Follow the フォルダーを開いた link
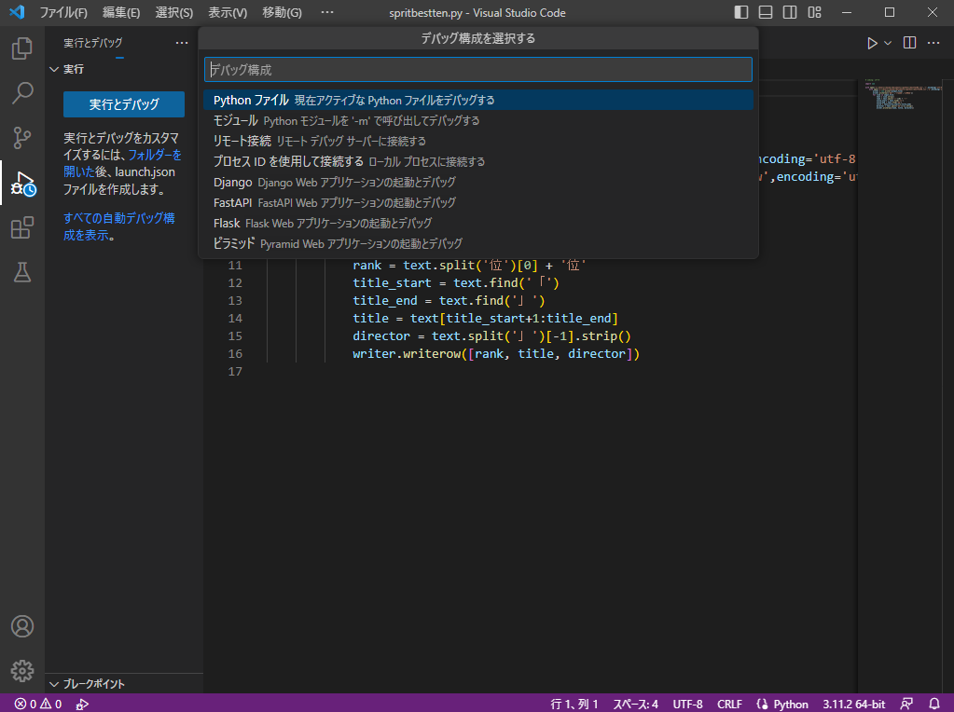 coord(123,163)
